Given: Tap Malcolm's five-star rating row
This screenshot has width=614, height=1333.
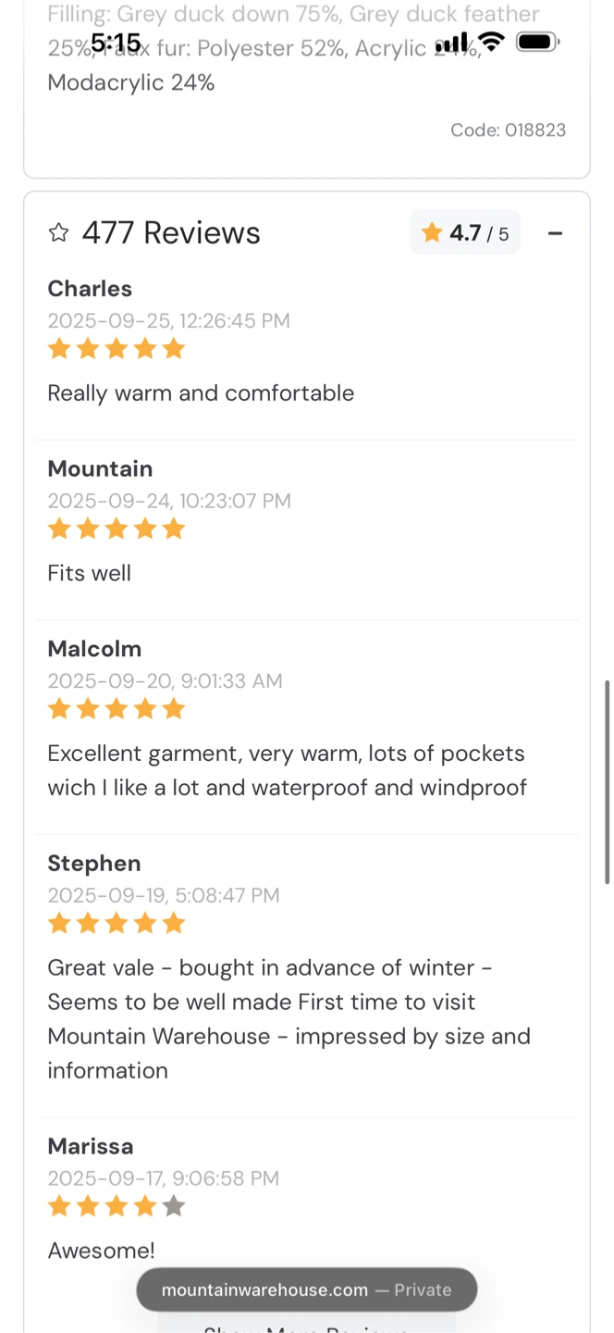Looking at the screenshot, I should (117, 709).
